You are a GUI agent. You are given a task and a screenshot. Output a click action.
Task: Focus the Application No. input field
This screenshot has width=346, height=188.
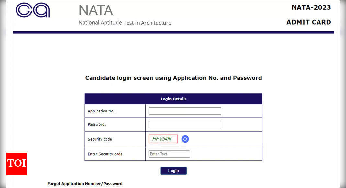coord(185,111)
